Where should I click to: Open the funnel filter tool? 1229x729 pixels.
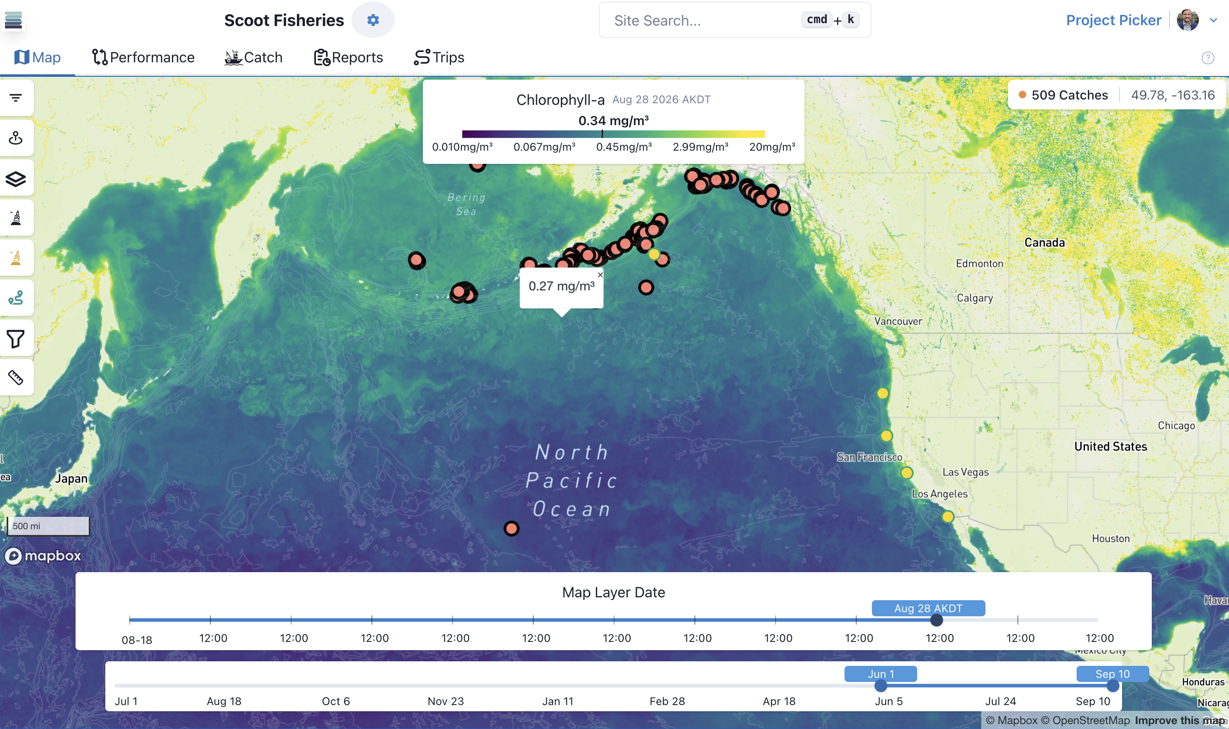16,338
